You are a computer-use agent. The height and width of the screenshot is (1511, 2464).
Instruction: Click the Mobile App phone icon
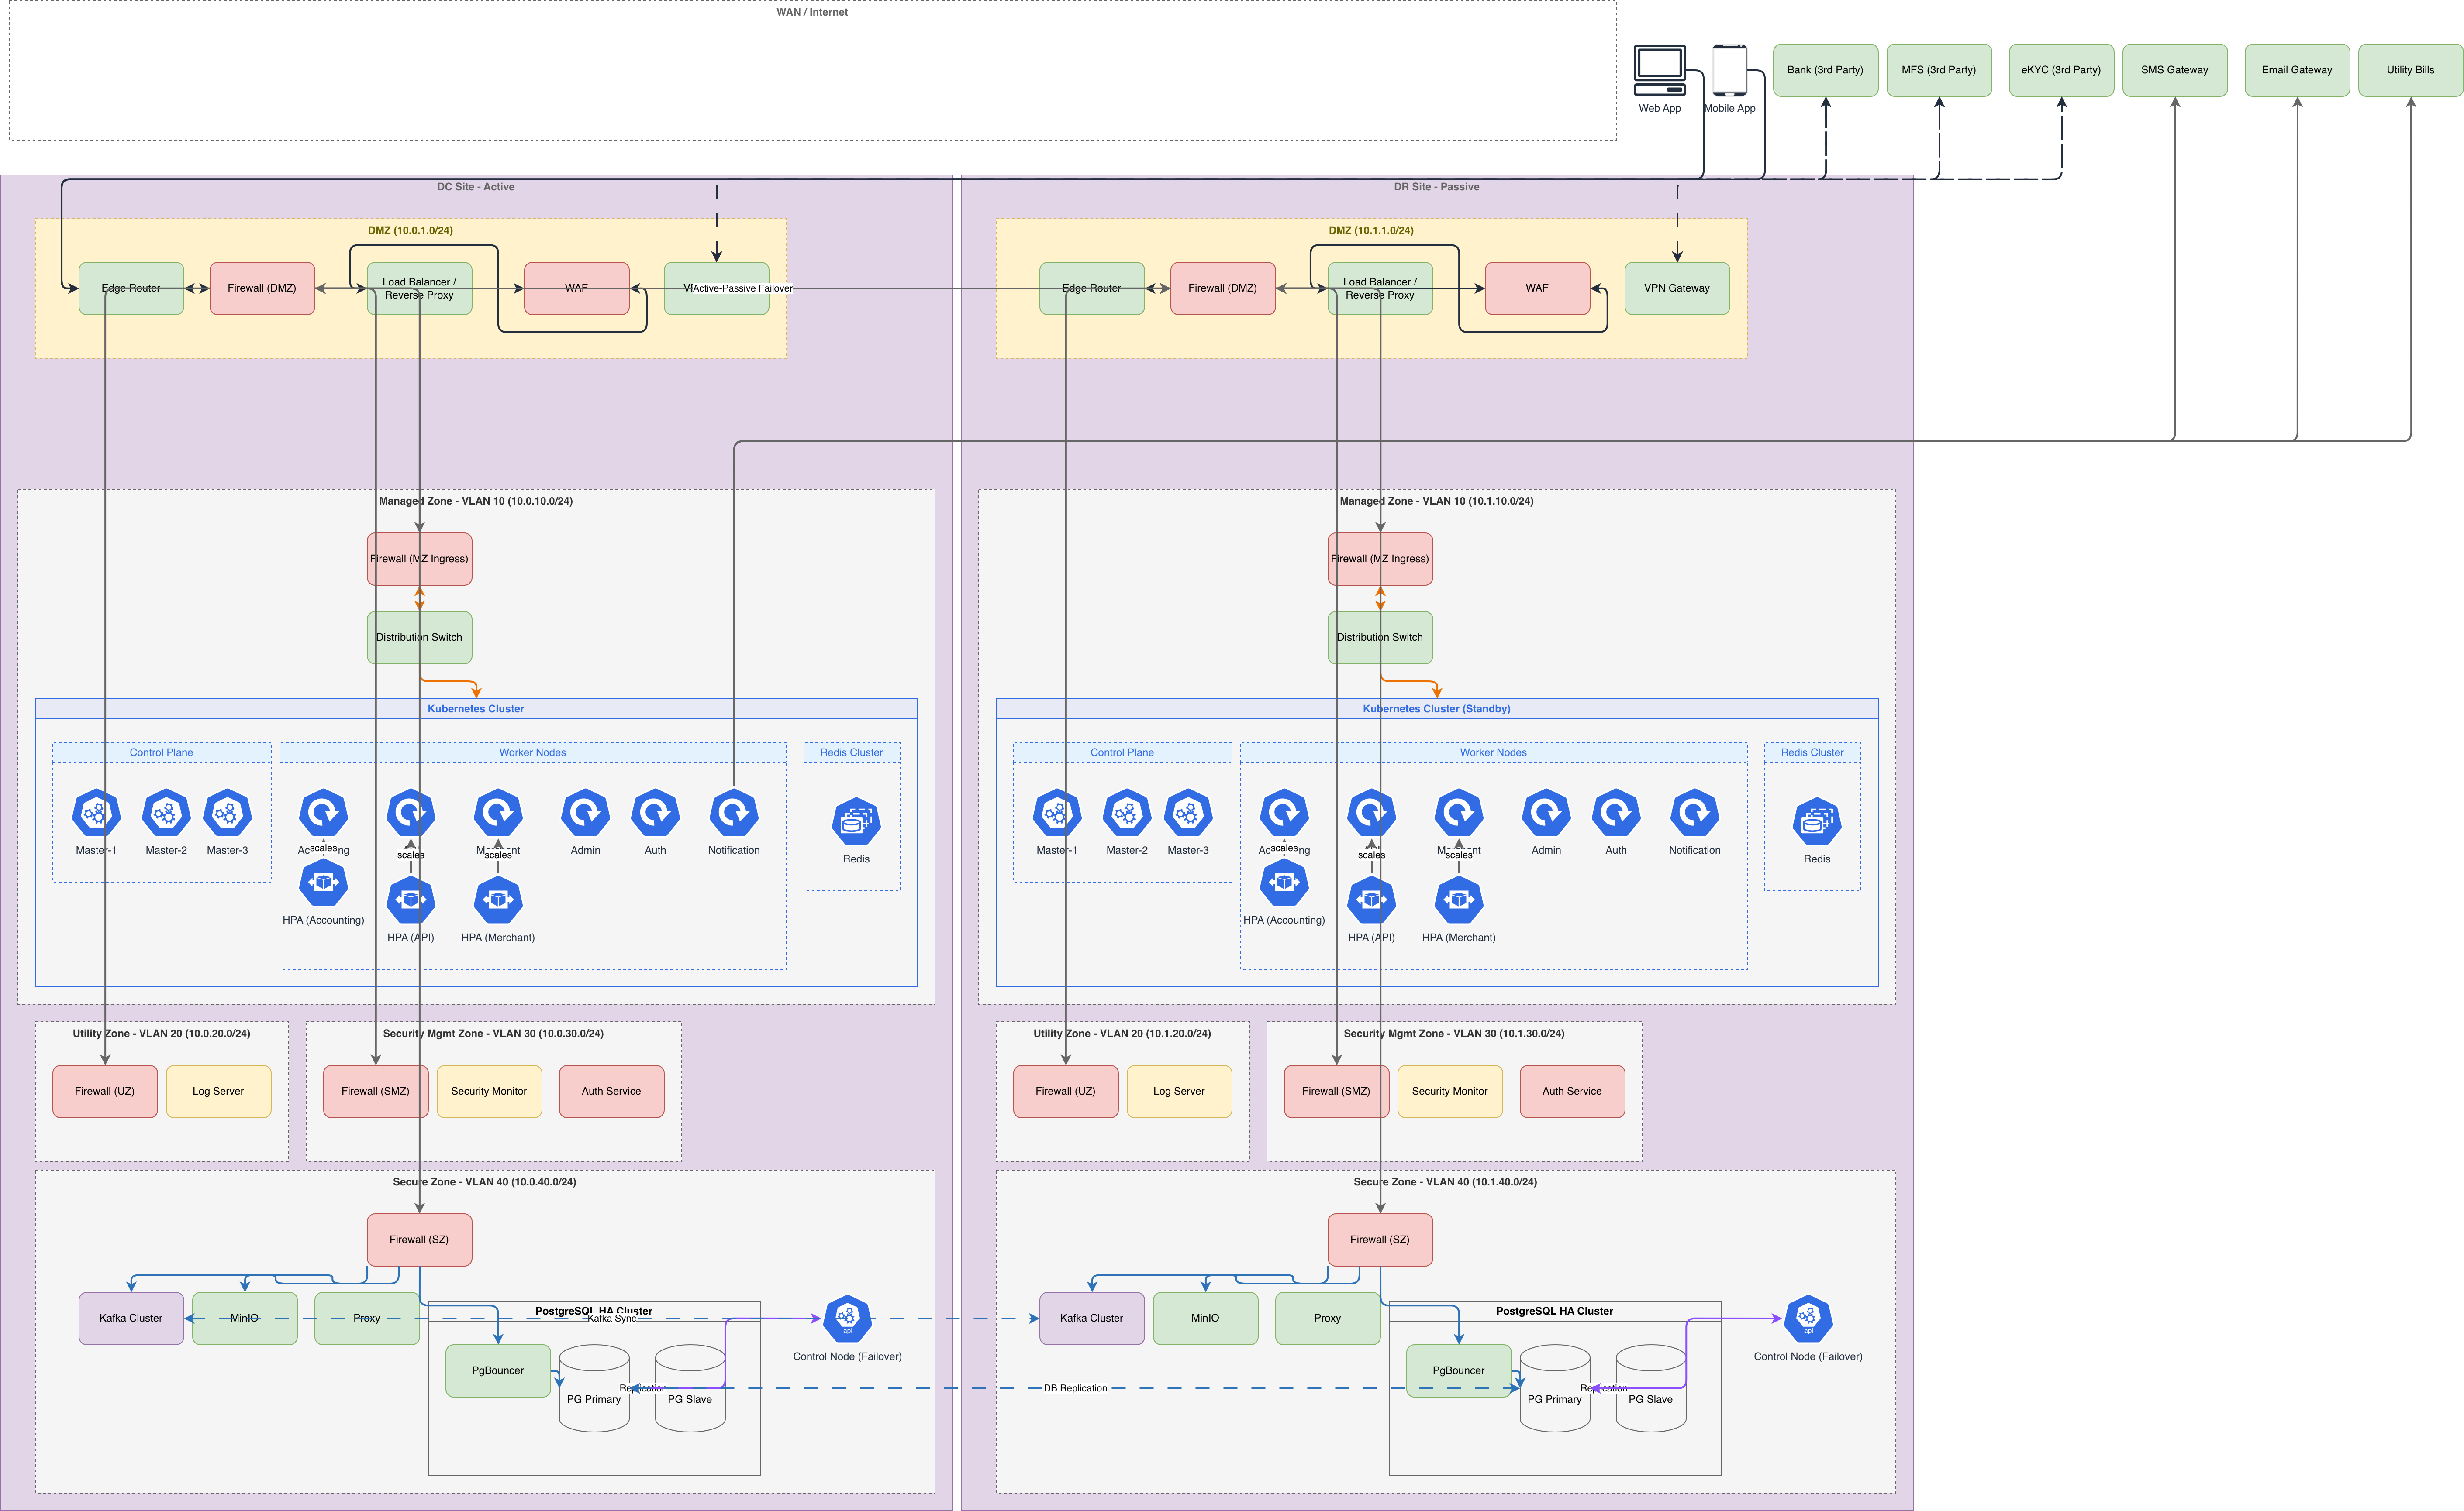coord(1729,70)
